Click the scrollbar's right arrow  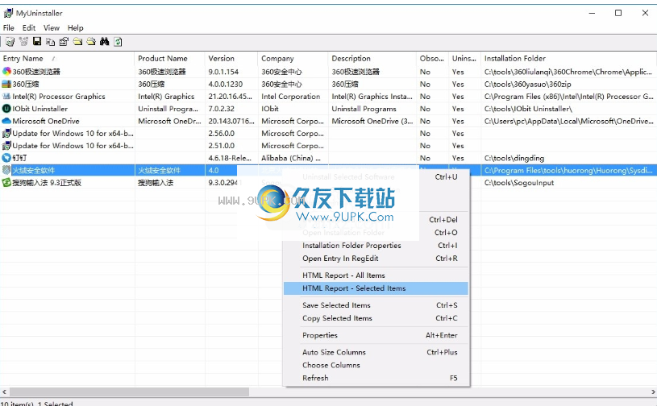(653, 392)
